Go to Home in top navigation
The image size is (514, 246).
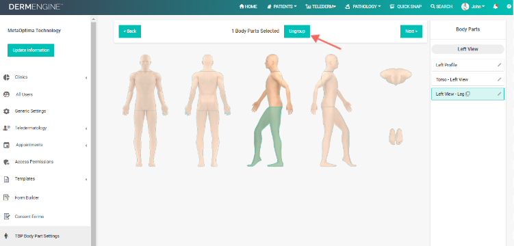click(248, 6)
